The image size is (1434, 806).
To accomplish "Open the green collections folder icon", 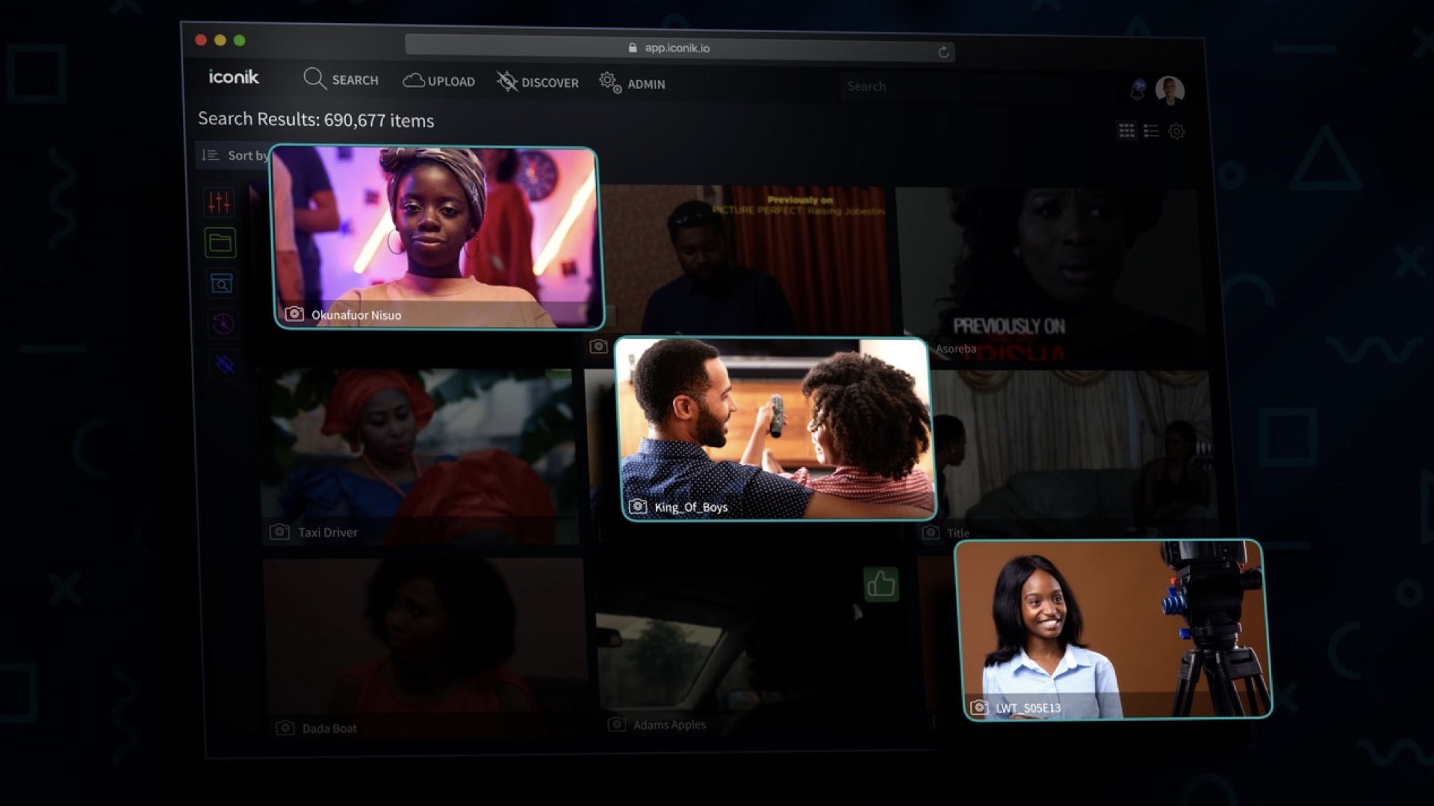I will click(220, 243).
